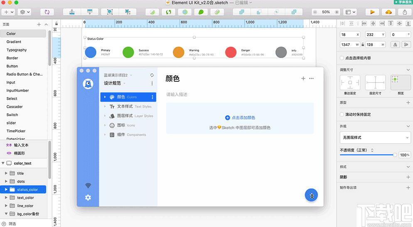Click the ellipsis menu beside 颜色 heading
Screen dimensions: 413x227
pos(311,78)
